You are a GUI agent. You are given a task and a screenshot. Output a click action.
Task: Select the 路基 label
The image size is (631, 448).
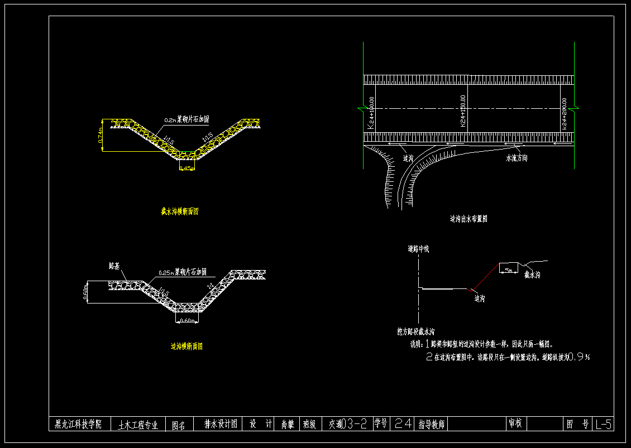pos(114,266)
